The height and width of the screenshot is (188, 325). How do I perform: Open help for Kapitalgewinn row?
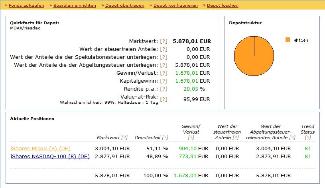tap(163, 81)
